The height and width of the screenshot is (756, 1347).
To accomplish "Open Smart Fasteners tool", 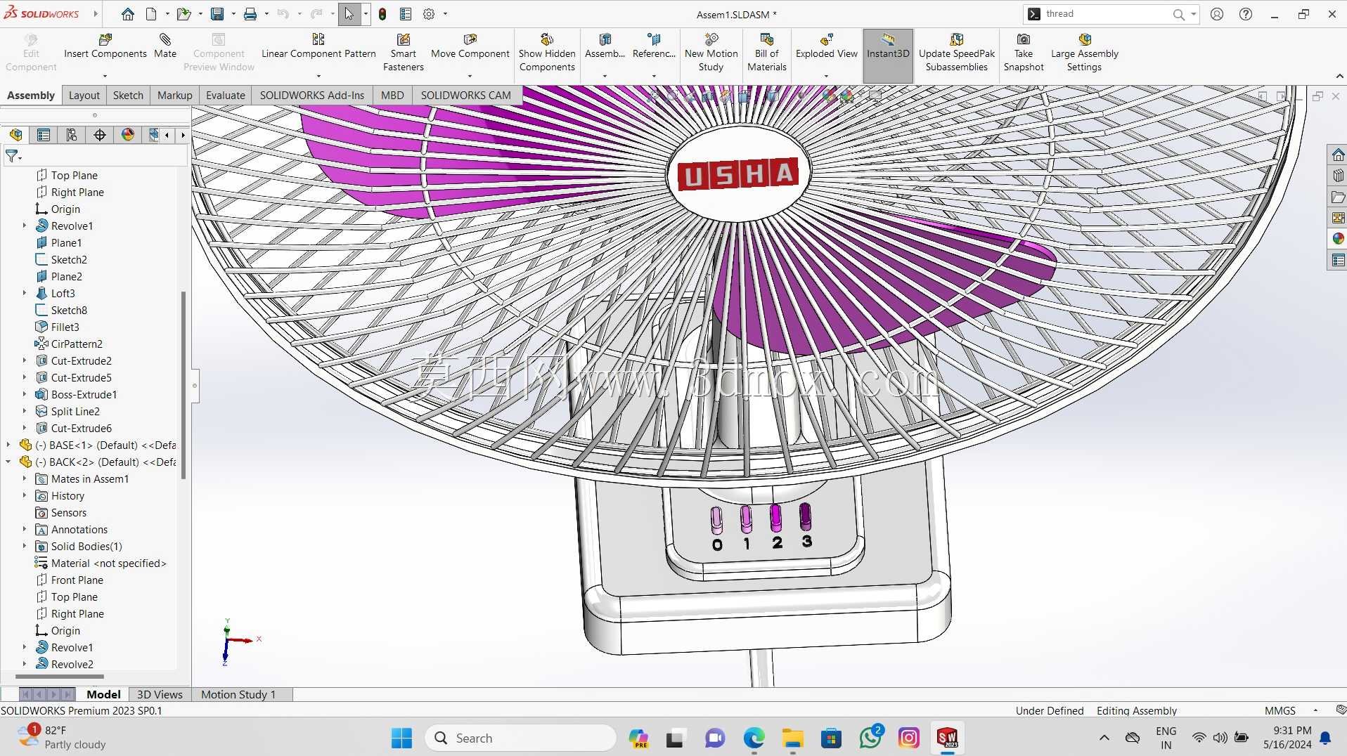I will point(404,53).
